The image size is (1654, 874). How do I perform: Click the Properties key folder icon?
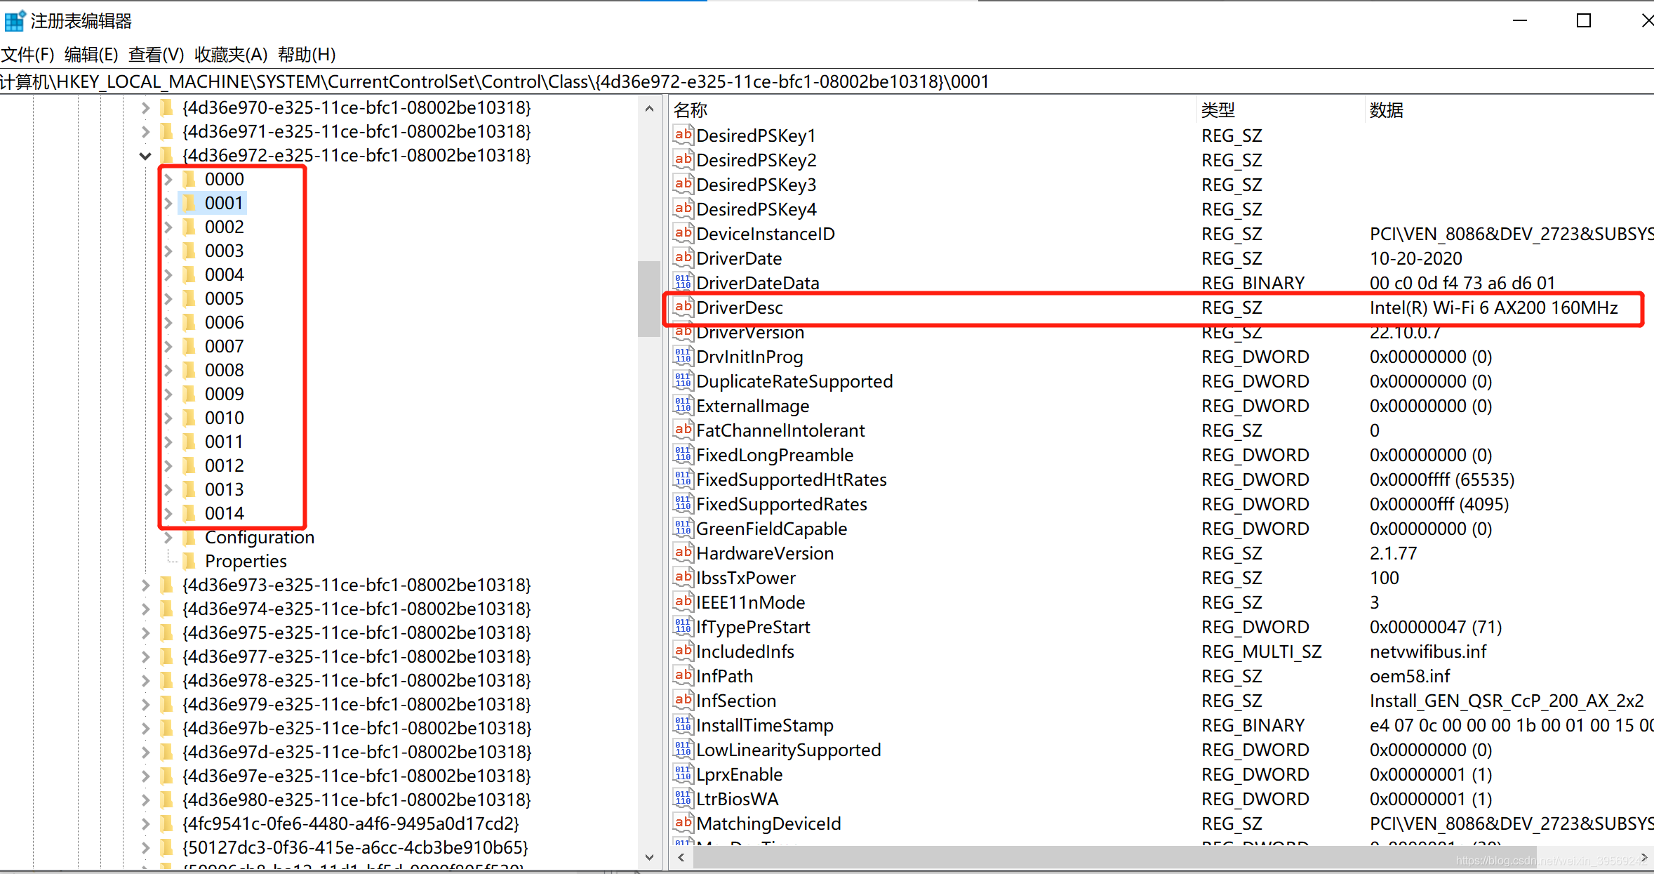click(189, 561)
